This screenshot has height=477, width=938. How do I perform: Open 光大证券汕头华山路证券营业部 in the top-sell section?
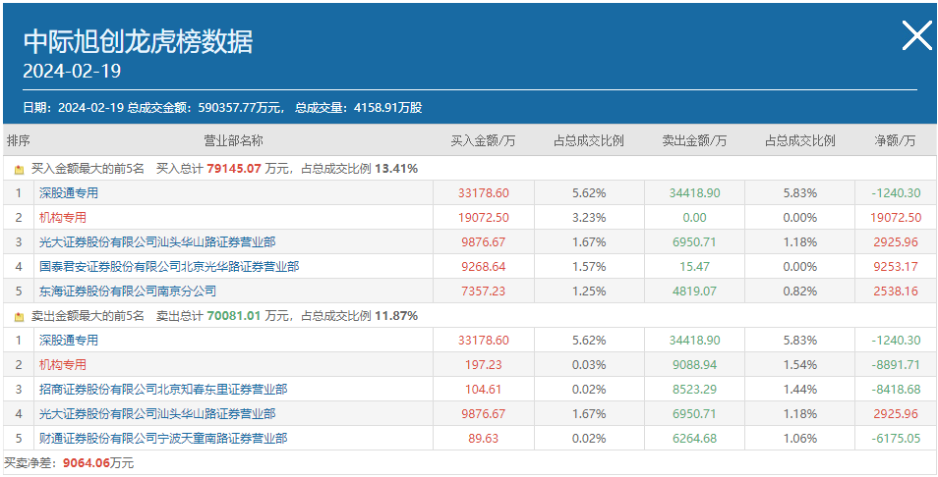tap(157, 414)
